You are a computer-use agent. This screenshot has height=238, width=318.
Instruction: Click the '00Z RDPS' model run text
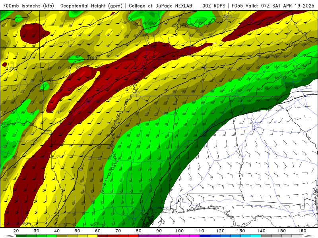(x=214, y=6)
